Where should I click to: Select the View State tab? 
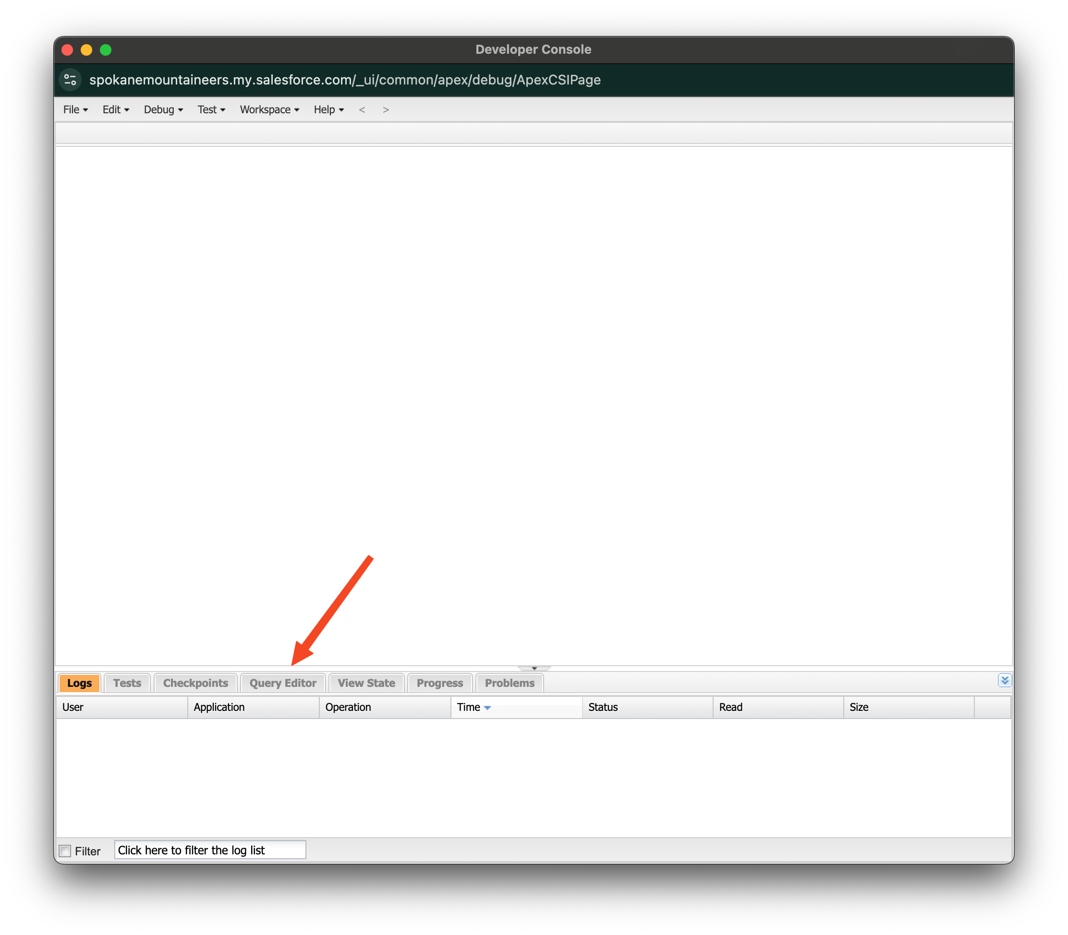(366, 683)
